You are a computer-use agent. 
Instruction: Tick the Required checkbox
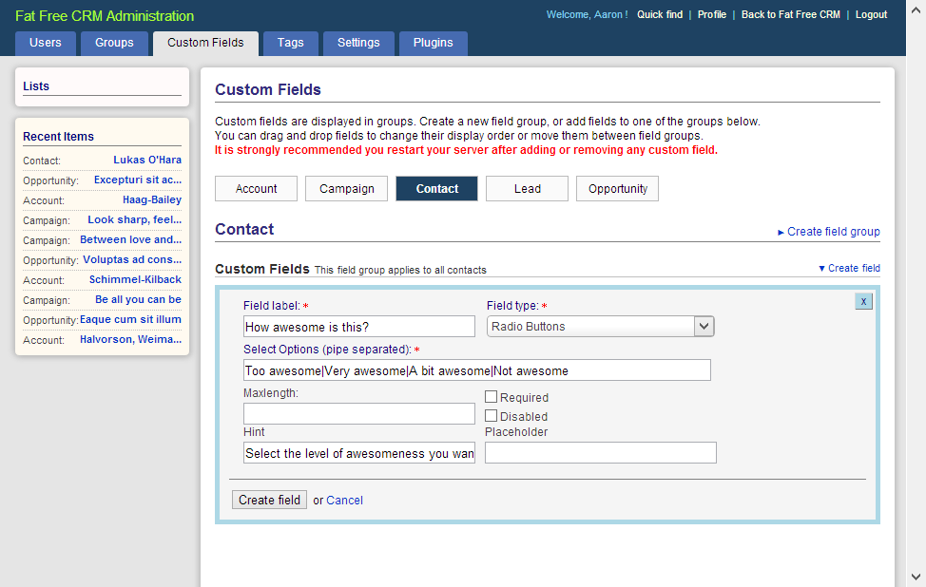pyautogui.click(x=492, y=397)
